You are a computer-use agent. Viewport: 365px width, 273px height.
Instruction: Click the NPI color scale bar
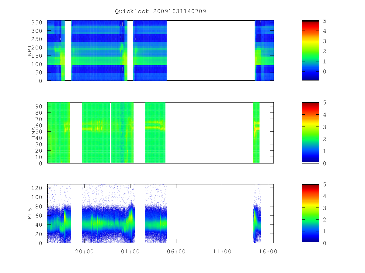click(310, 50)
